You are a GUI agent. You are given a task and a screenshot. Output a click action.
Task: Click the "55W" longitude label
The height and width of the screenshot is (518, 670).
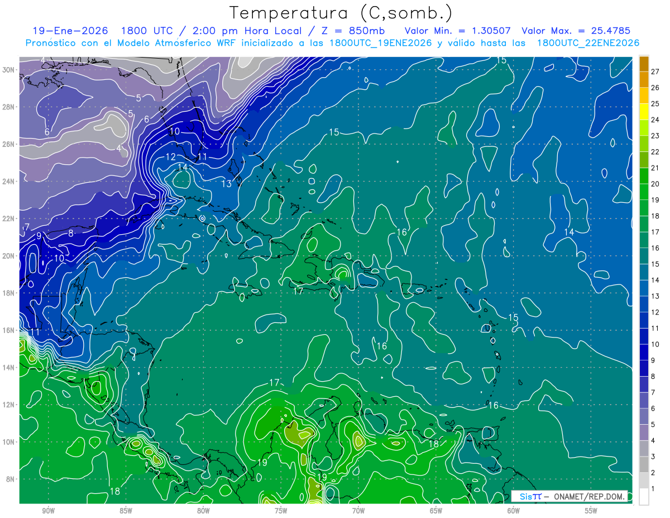point(591,511)
